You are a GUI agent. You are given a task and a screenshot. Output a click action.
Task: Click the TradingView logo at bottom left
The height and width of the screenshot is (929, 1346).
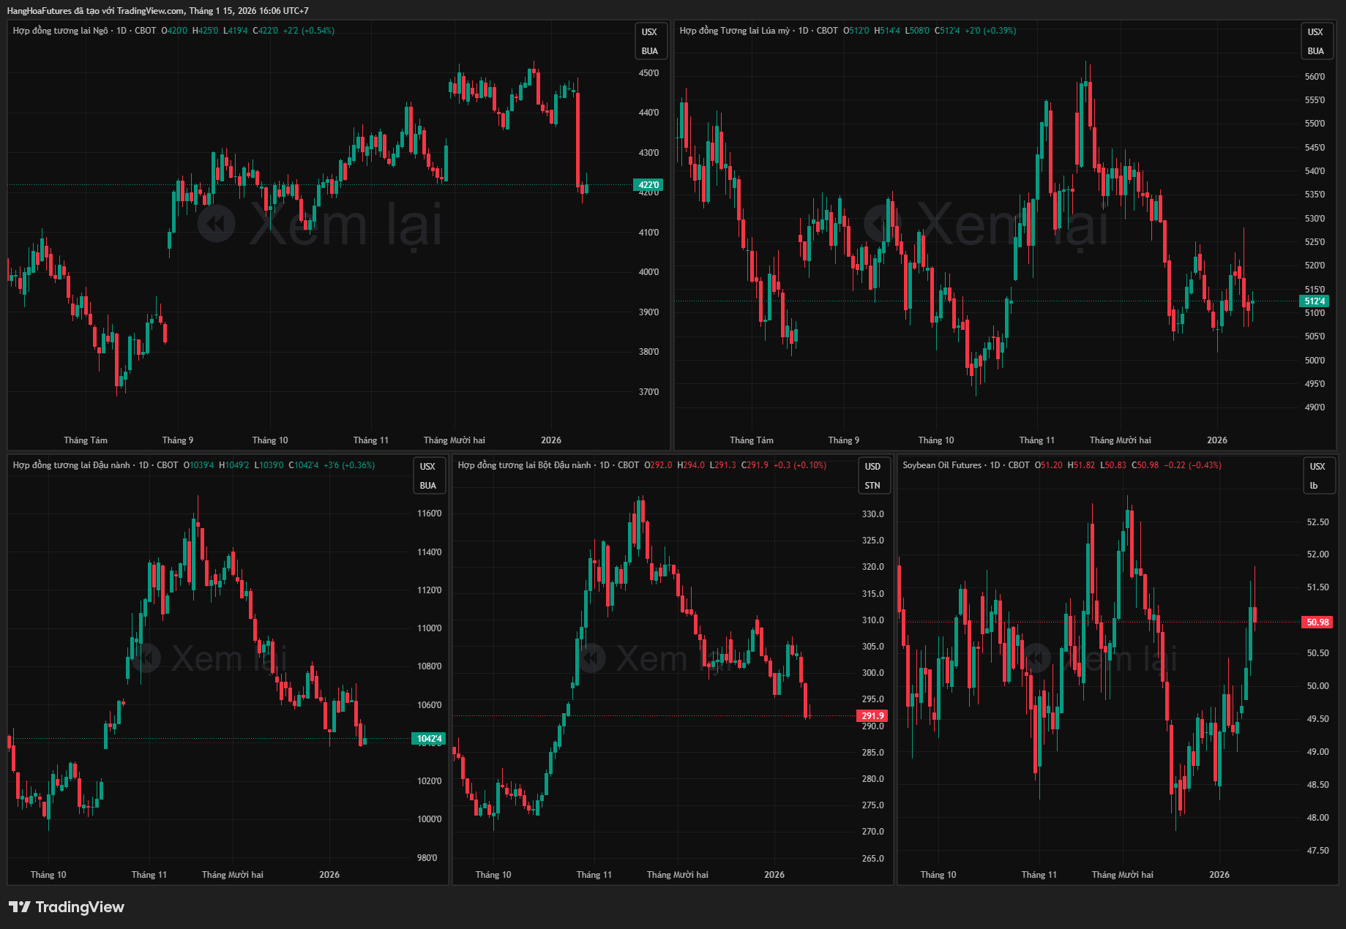click(x=67, y=907)
